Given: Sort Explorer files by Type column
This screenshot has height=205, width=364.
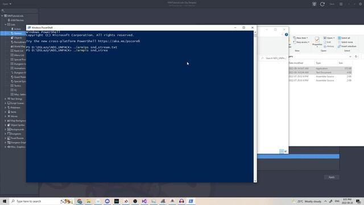Looking at the screenshot, I should tap(318, 63).
